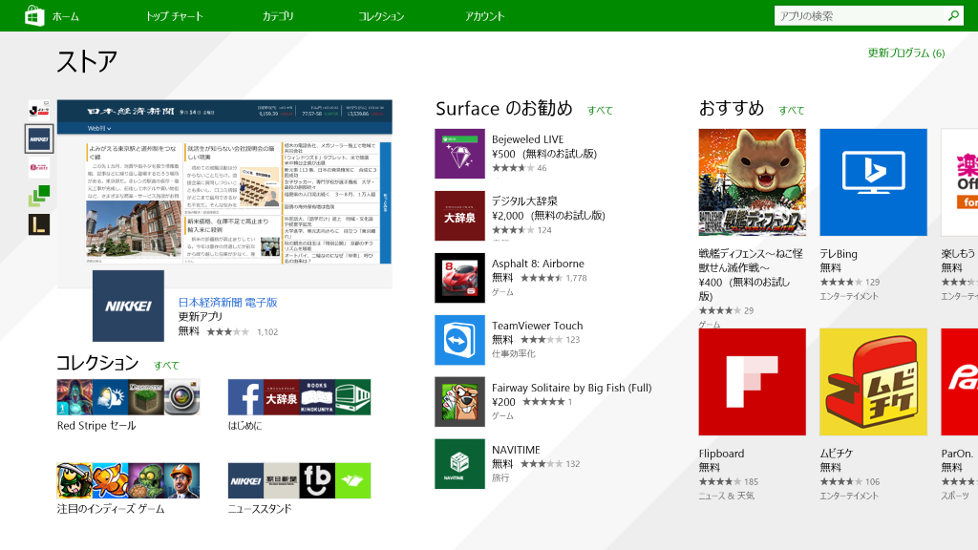This screenshot has width=978, height=550.
Task: Select the NAVITIME app icon
Action: click(x=460, y=463)
